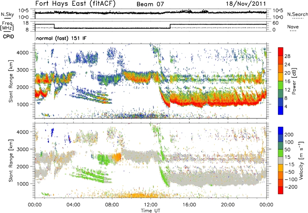Screen dimensions: 308x213
Task: Click the power panel 'Slant Range [km]' label
Action: (x=11, y=81)
